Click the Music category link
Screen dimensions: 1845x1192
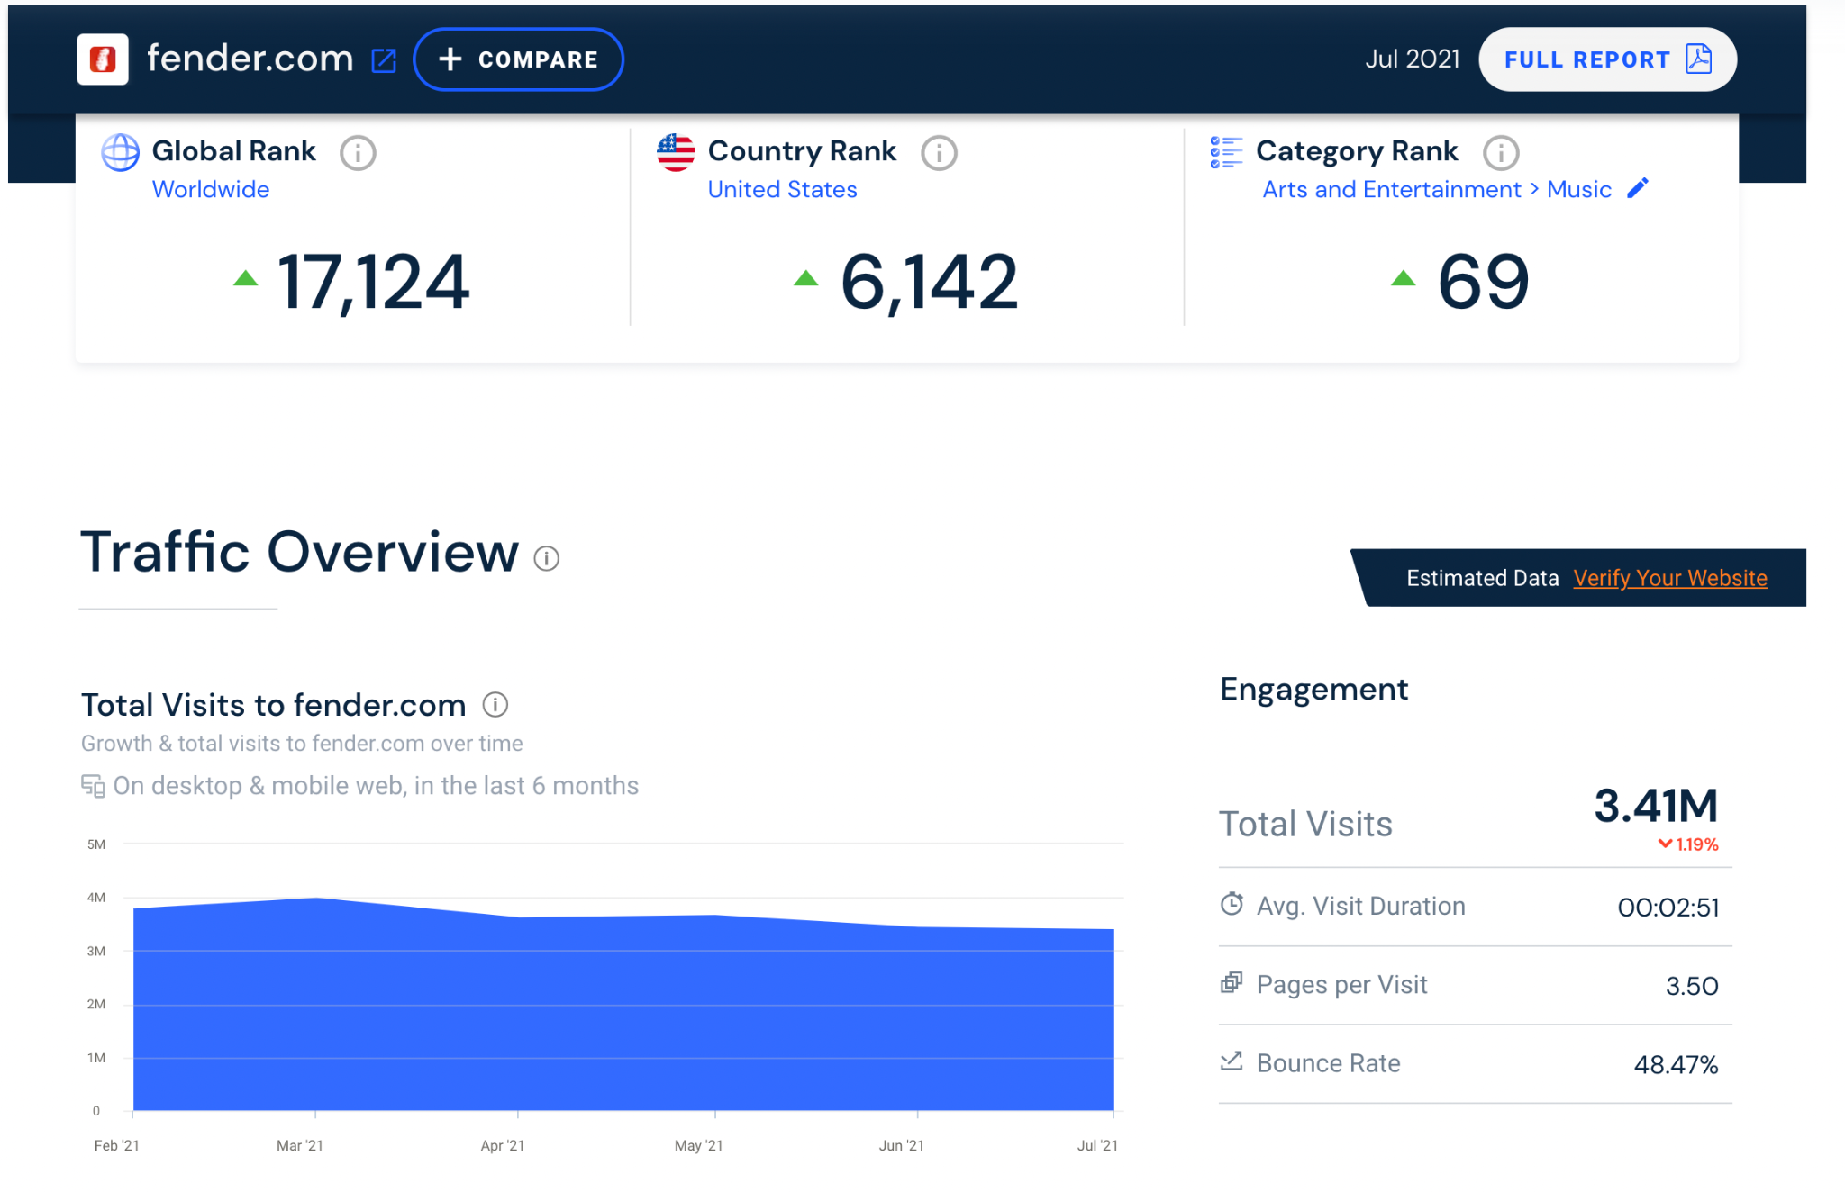(x=1578, y=190)
